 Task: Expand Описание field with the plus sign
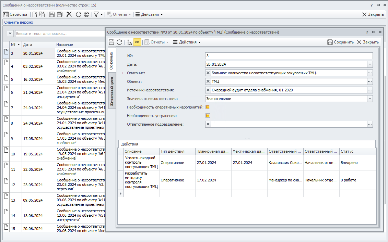122,73
